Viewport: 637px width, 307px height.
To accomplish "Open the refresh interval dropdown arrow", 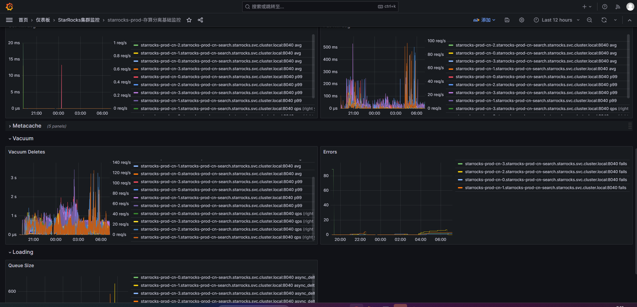I will pyautogui.click(x=615, y=20).
